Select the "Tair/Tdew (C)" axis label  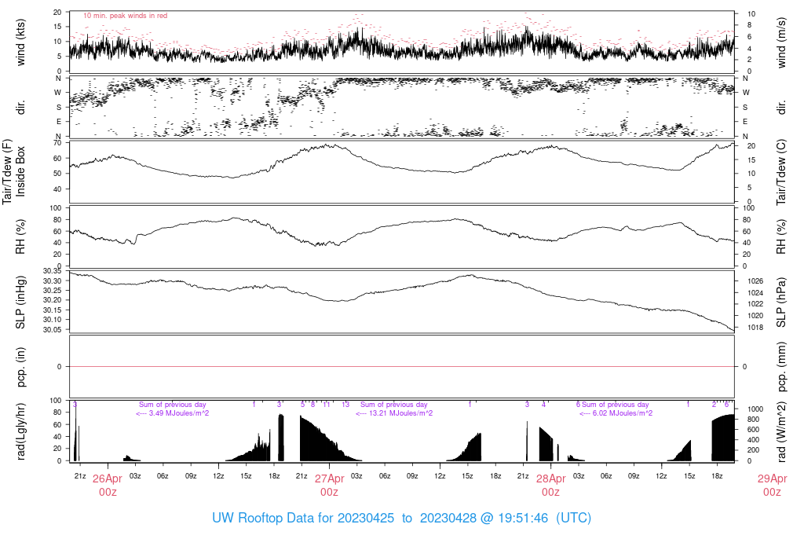click(x=781, y=172)
